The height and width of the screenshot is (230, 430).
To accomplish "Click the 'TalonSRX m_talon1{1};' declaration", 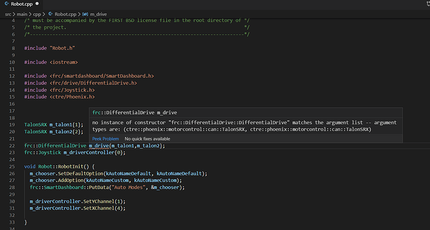I will coord(54,125).
